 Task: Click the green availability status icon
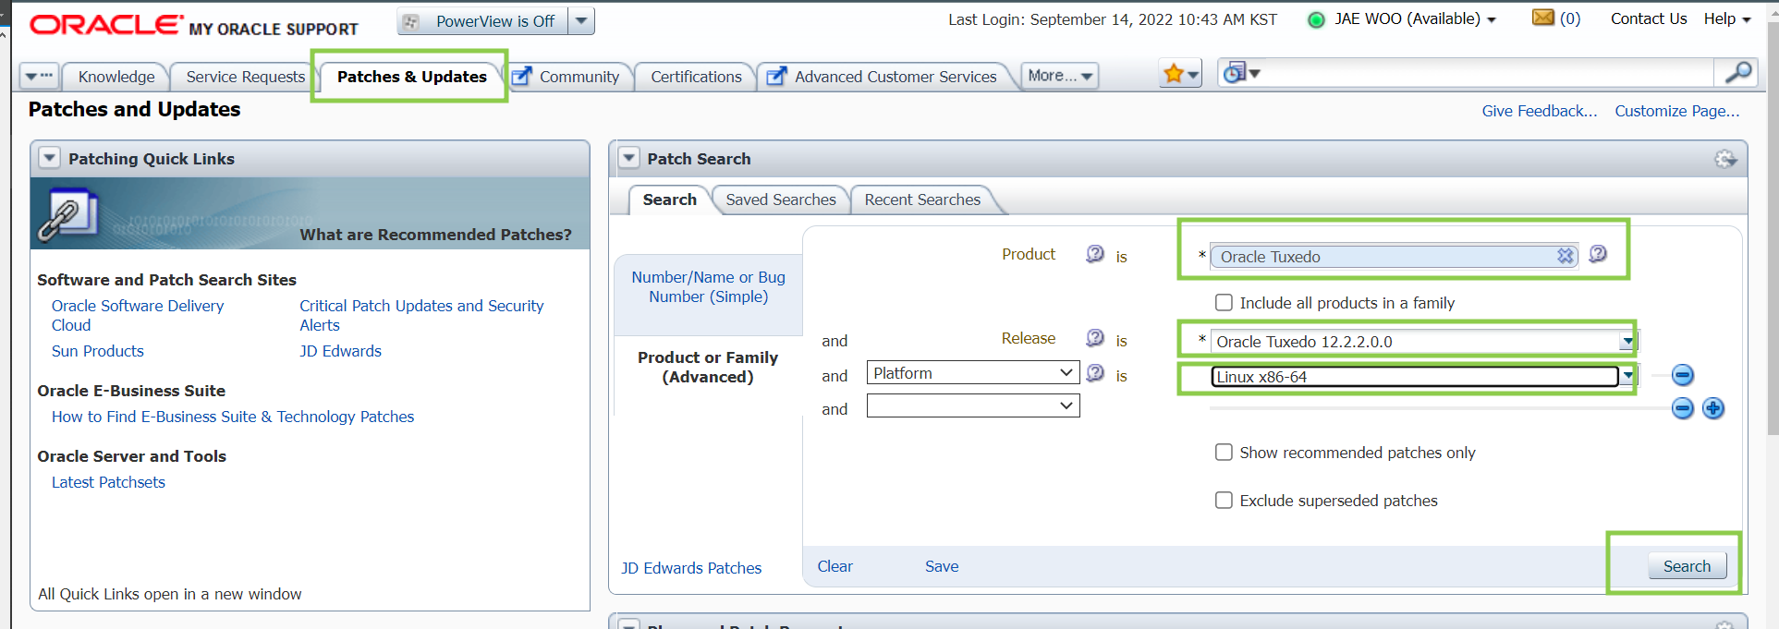[1316, 20]
